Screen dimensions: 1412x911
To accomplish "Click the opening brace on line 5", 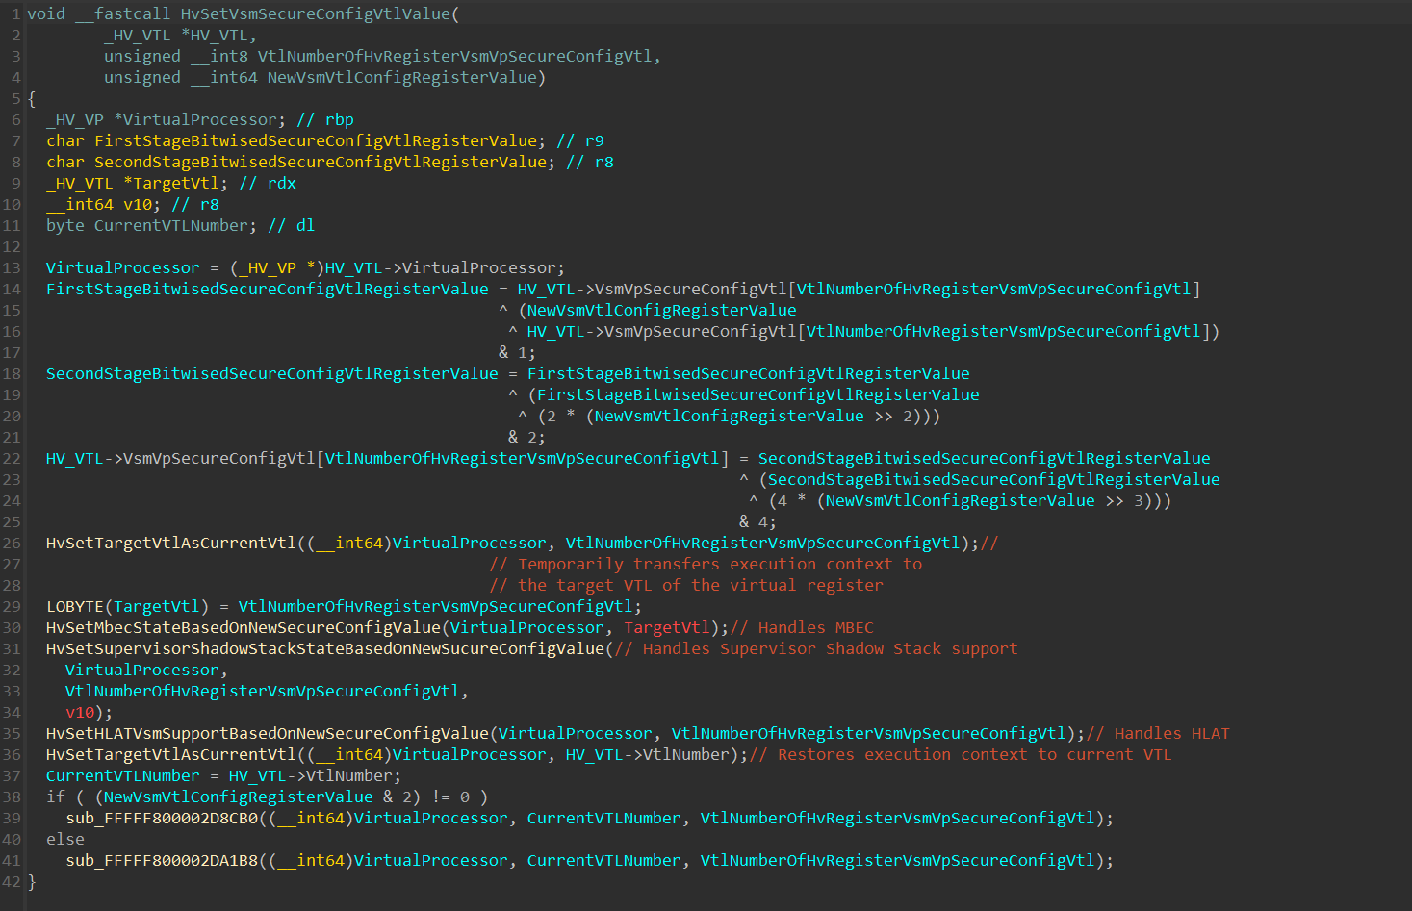I will pyautogui.click(x=32, y=98).
